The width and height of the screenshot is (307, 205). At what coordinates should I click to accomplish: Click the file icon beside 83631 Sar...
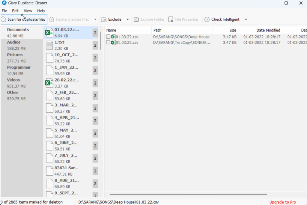49,171
